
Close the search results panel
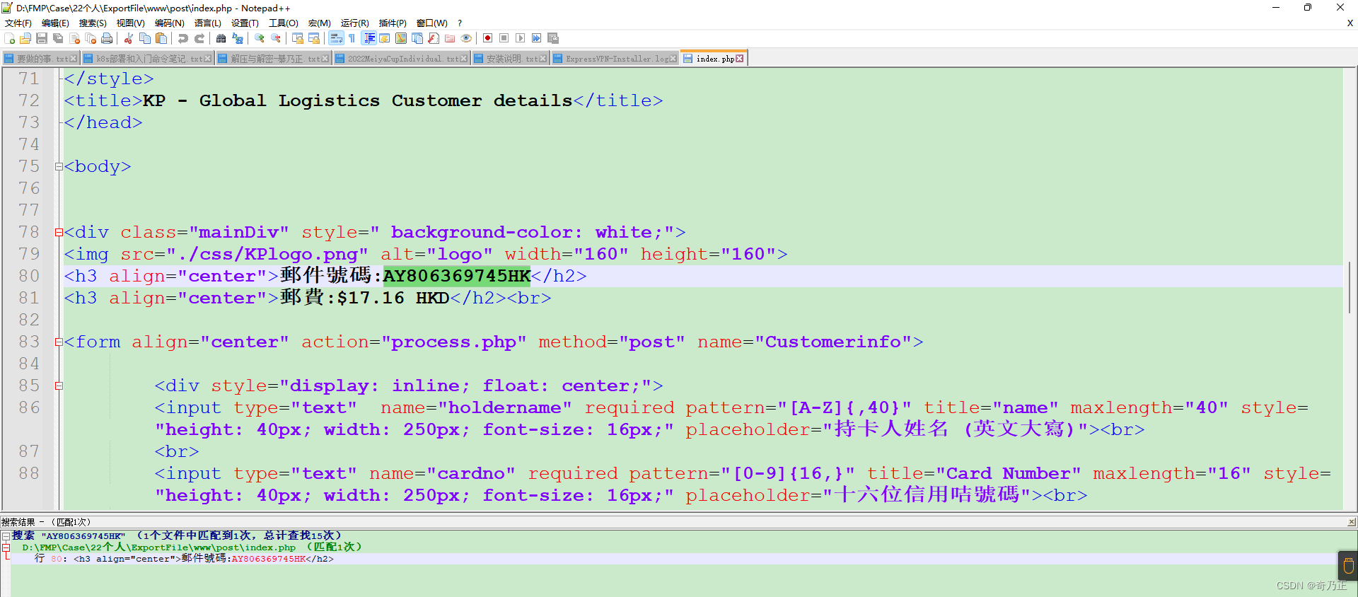(1352, 522)
